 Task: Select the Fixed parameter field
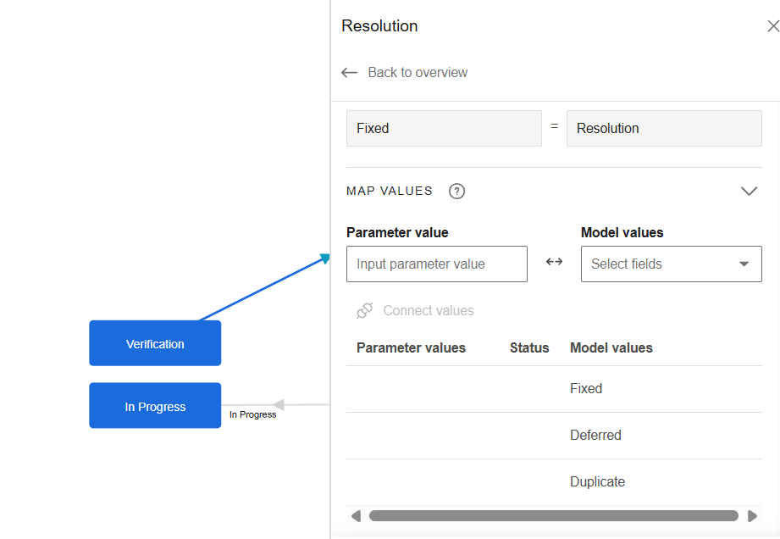point(444,129)
